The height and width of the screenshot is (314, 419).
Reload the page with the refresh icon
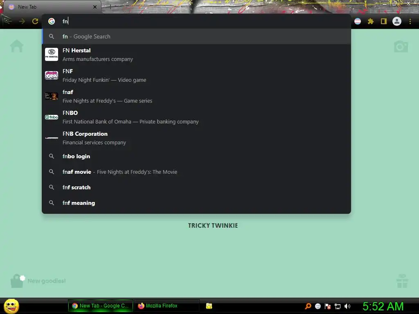[35, 21]
